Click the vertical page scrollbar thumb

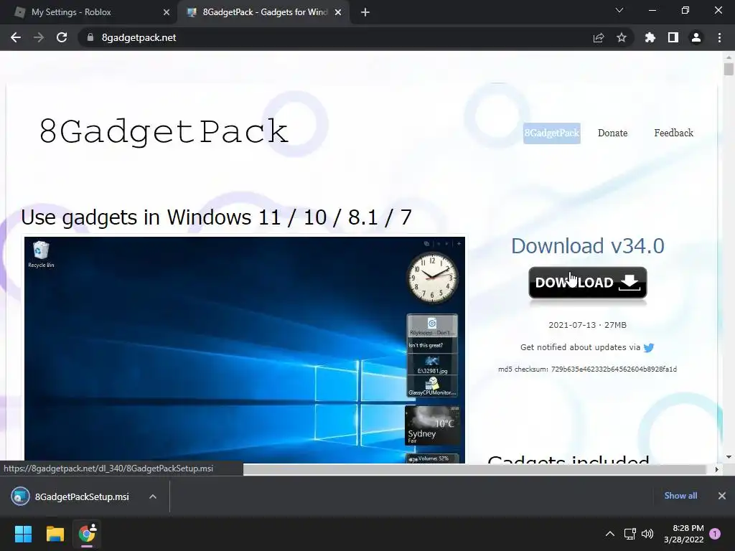[x=729, y=70]
